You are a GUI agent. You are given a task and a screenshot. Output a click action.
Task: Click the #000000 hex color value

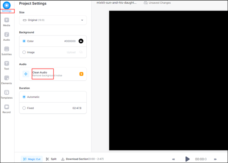click(x=70, y=41)
